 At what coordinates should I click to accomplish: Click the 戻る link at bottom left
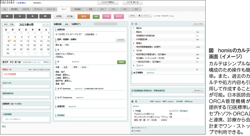[x=3, y=127]
